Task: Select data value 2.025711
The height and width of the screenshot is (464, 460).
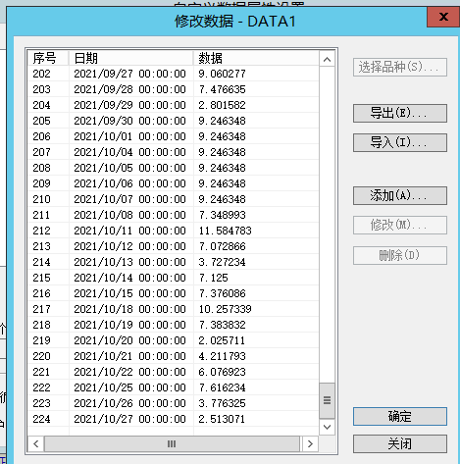Action: tap(222, 340)
